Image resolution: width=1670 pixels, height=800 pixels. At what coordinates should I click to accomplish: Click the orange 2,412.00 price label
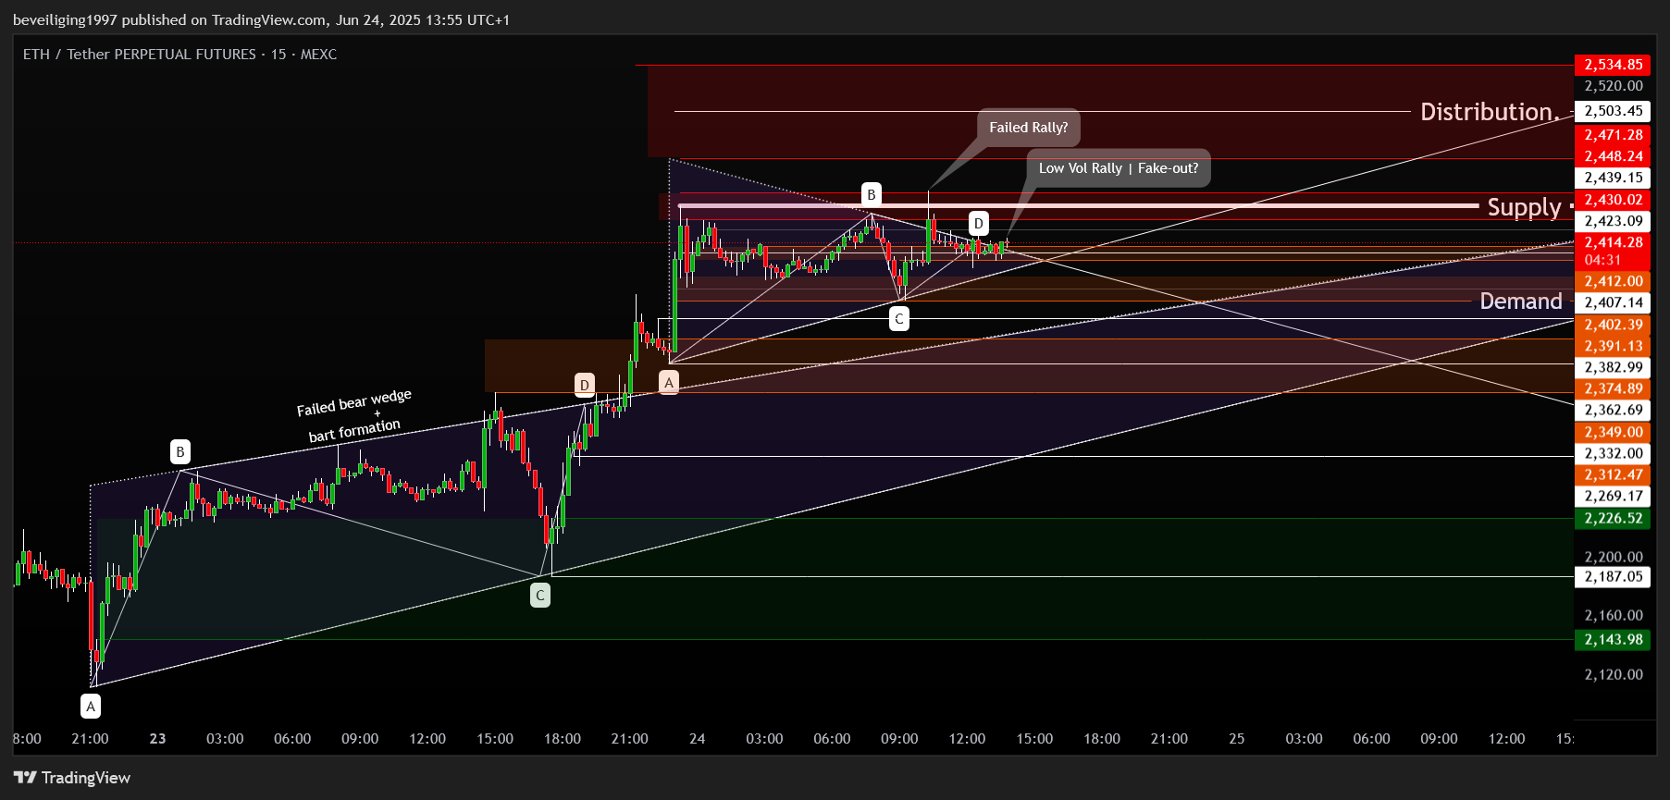1613,281
